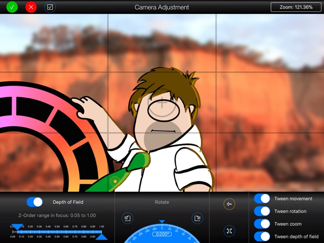Click the upper Z-Order range handle
Image resolution: width=324 pixels, height=243 pixels.
[x=17, y=227]
